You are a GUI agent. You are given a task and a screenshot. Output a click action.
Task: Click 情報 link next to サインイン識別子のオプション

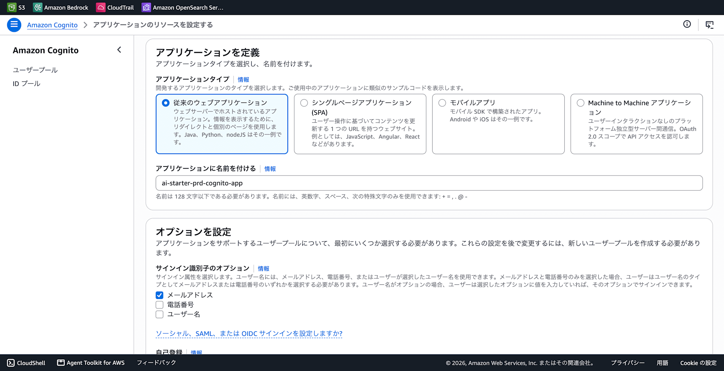(264, 269)
